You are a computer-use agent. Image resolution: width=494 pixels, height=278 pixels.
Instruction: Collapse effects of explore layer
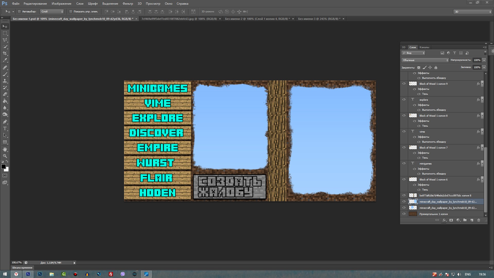[x=482, y=100]
